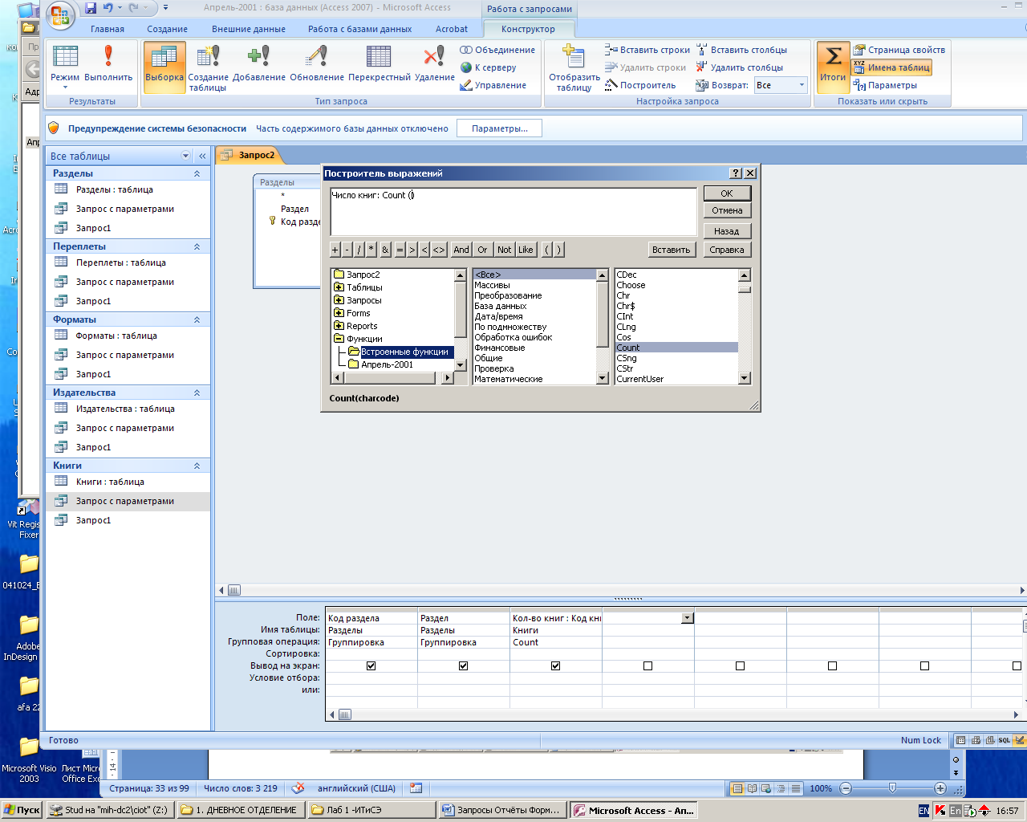Collapse the Разделы group
Viewport: 1027px width, 822px height.
(197, 173)
